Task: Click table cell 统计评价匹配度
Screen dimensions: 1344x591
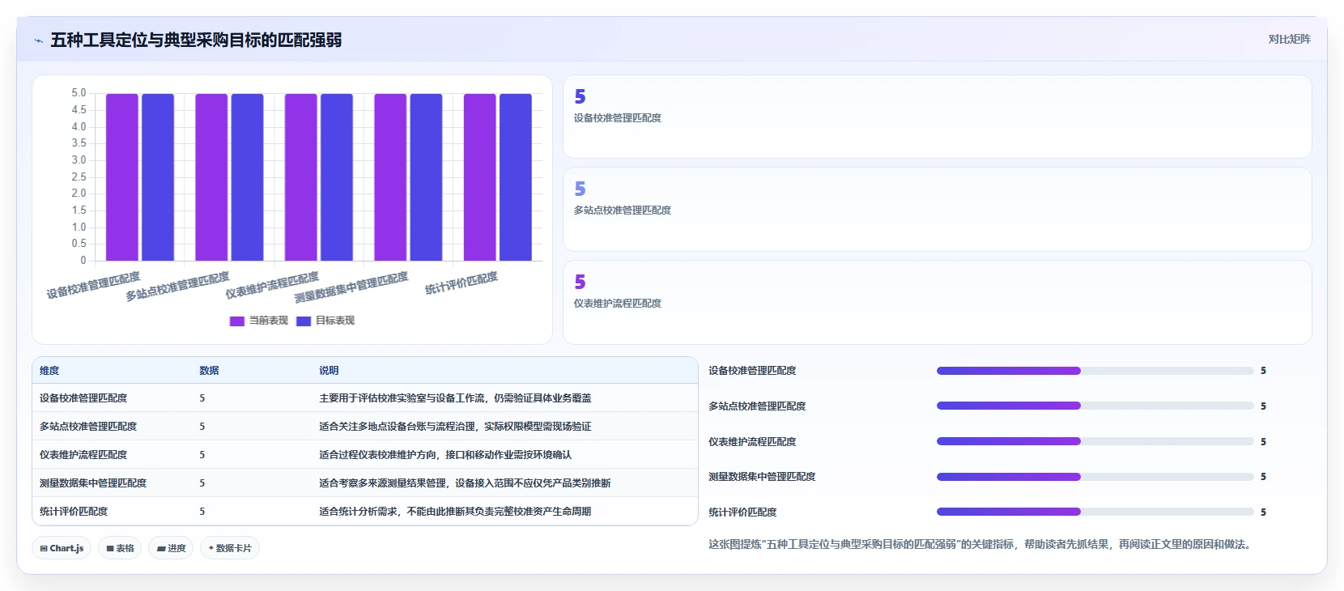Action: (x=74, y=512)
